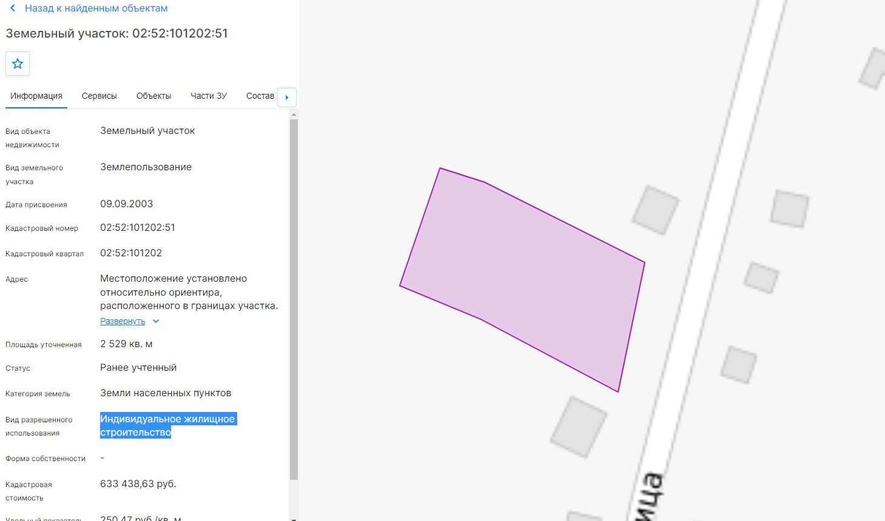Click the back chevron arrow icon
885x521 pixels.
13,8
